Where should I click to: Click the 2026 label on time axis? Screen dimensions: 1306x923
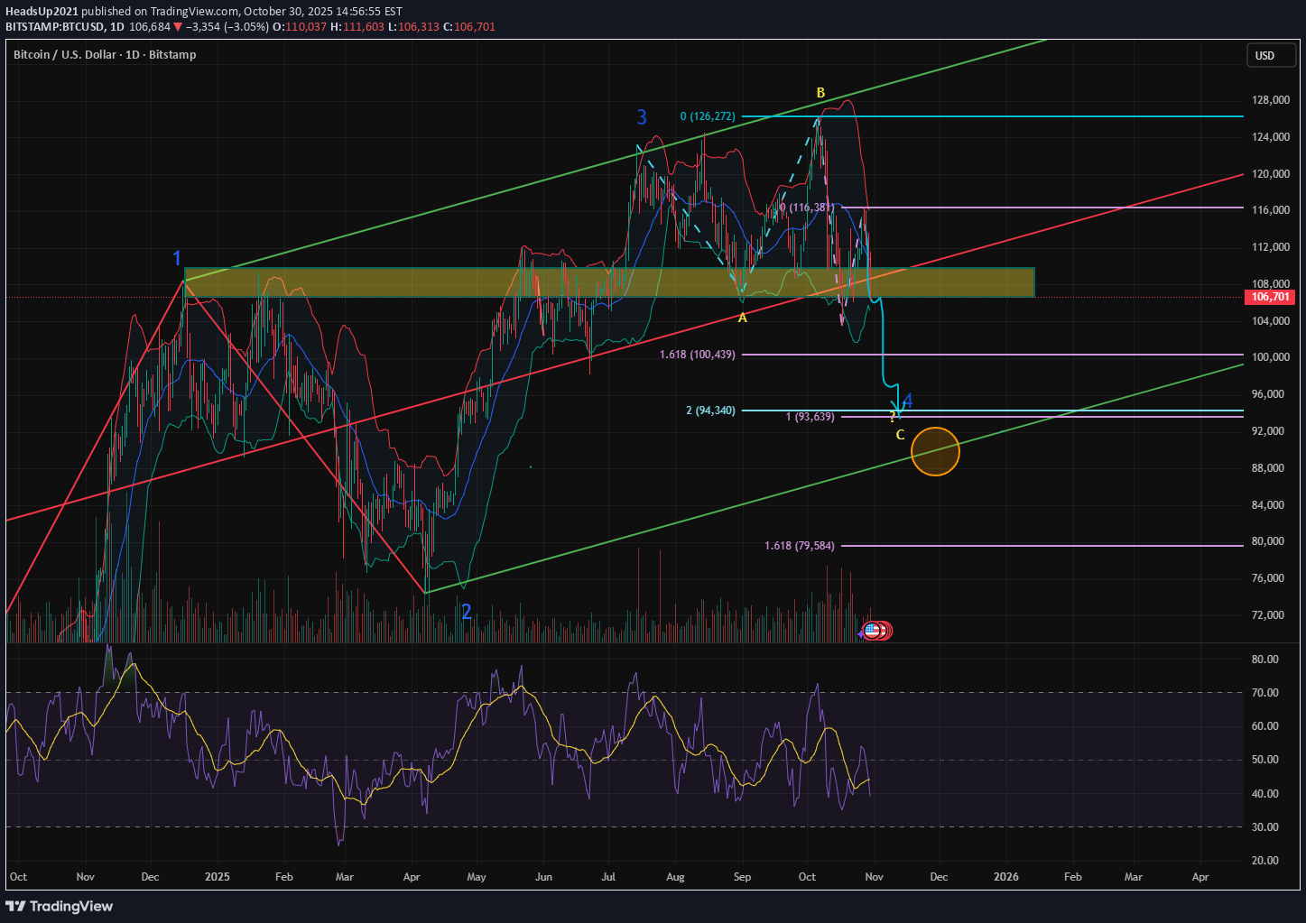click(1005, 876)
